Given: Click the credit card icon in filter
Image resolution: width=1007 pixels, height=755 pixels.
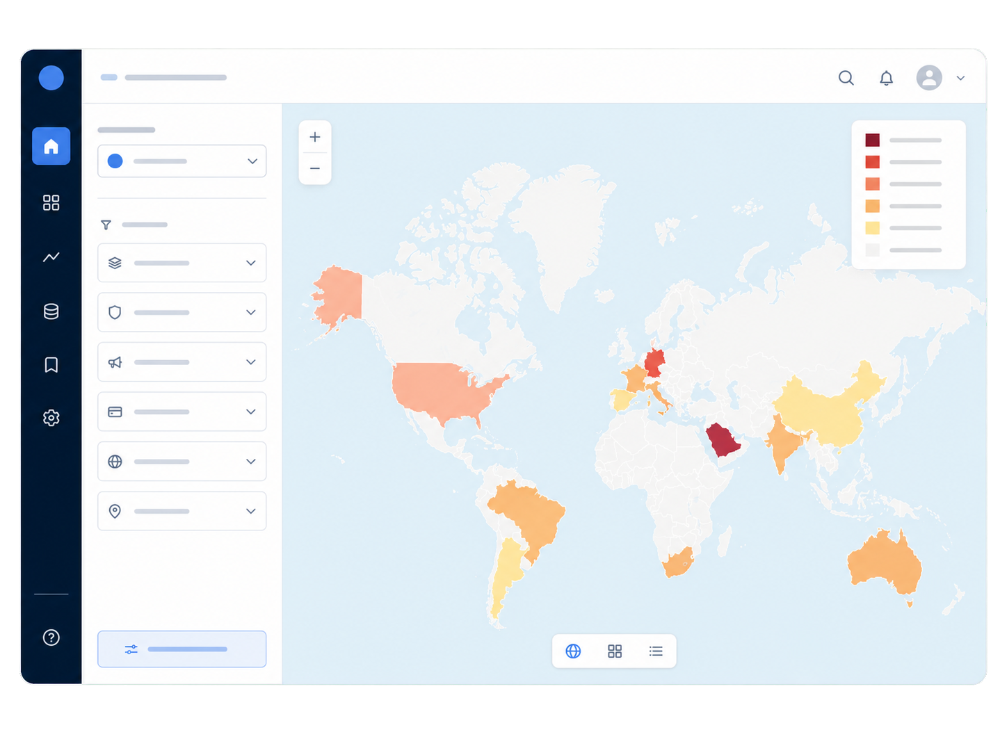Looking at the screenshot, I should pos(115,412).
